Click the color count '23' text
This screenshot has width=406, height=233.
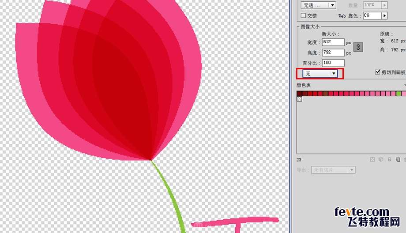point(299,160)
